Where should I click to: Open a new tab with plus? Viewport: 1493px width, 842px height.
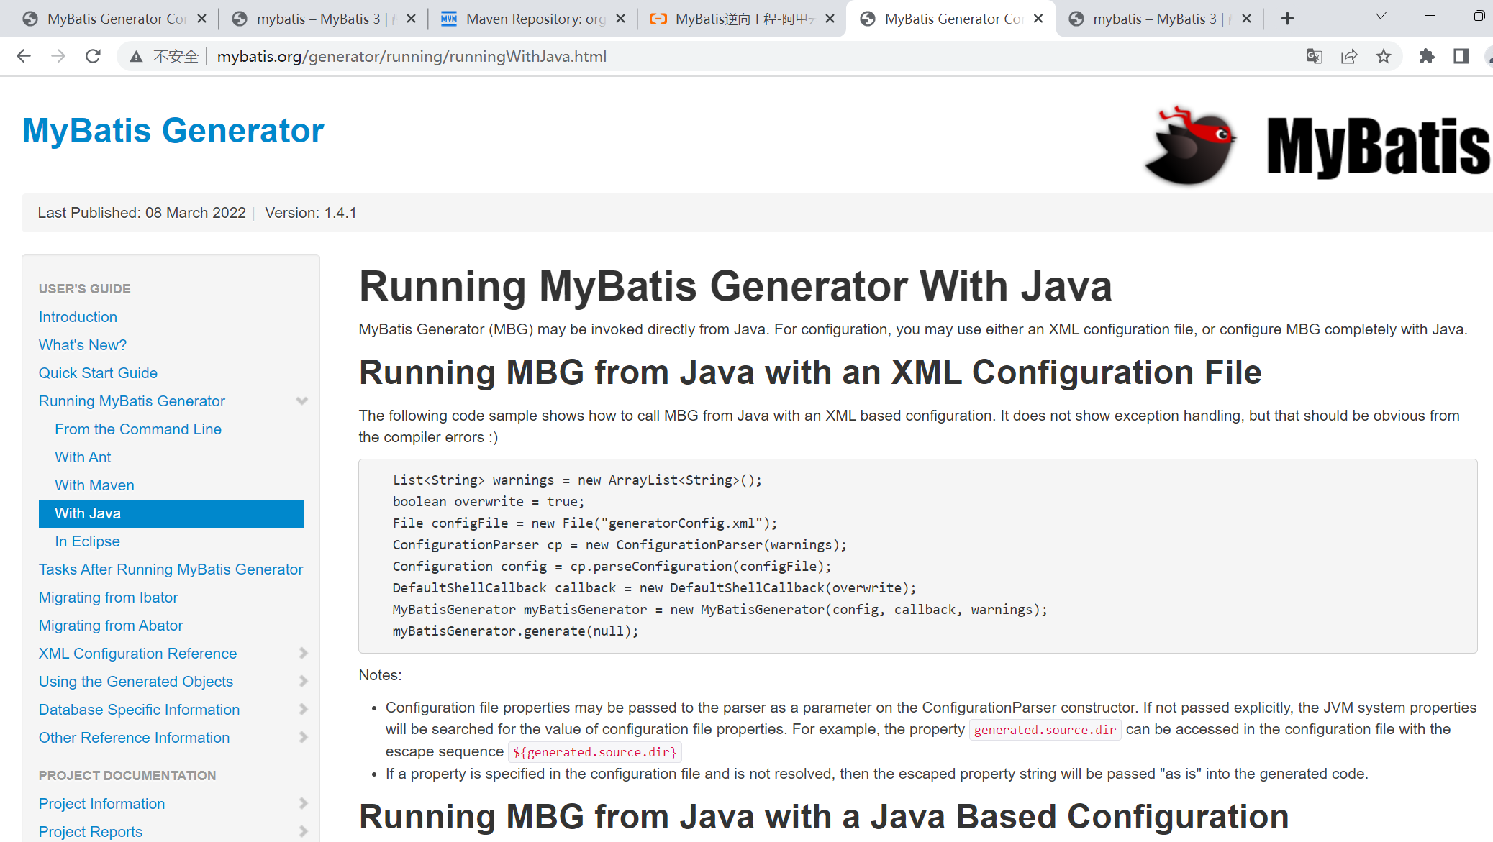tap(1287, 19)
